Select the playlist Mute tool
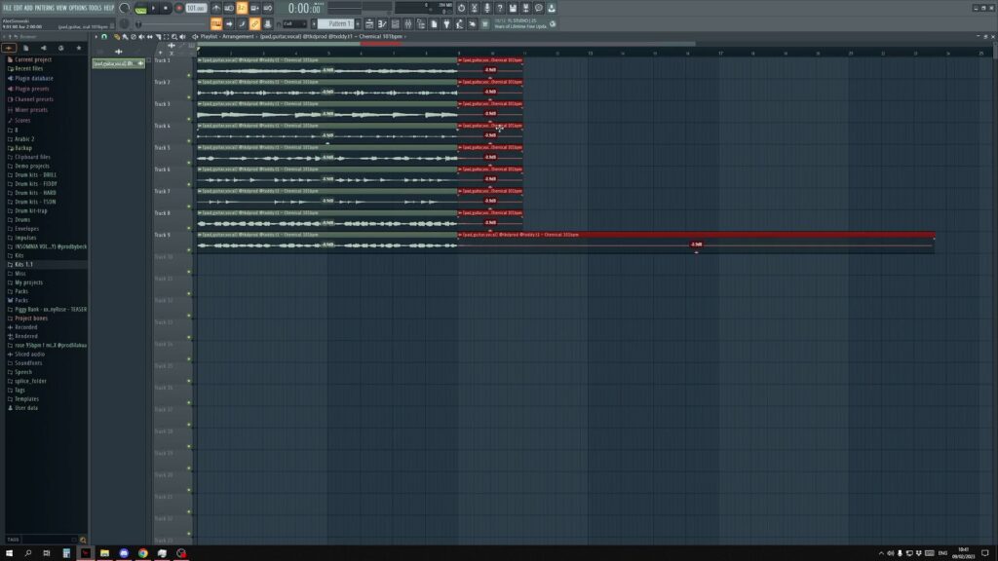The width and height of the screenshot is (998, 561). (x=141, y=36)
